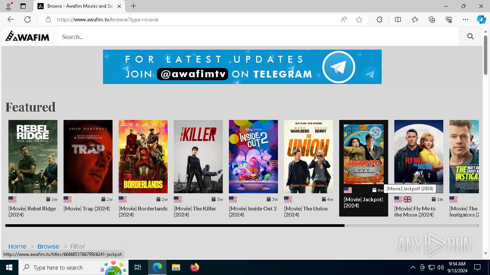Image resolution: width=490 pixels, height=275 pixels.
Task: Open the Inside Out 2 poster
Action: (x=253, y=157)
